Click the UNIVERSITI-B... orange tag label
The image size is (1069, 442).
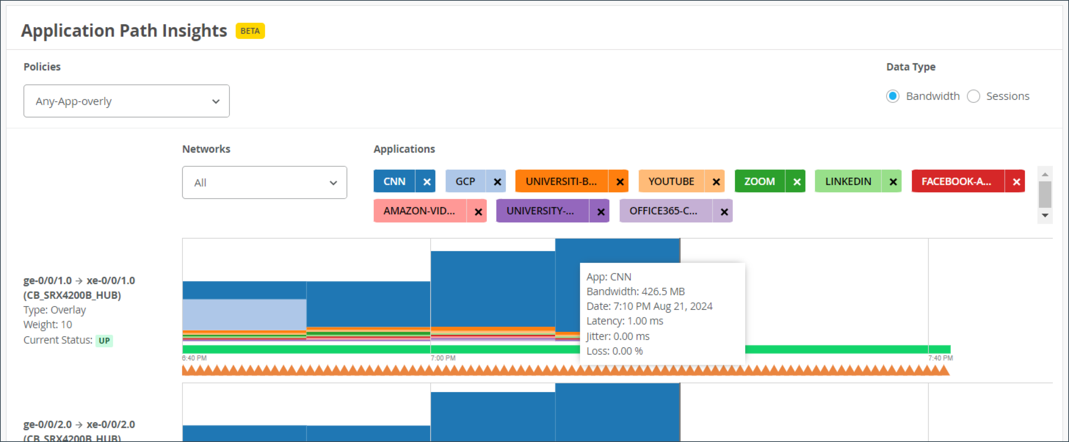561,181
